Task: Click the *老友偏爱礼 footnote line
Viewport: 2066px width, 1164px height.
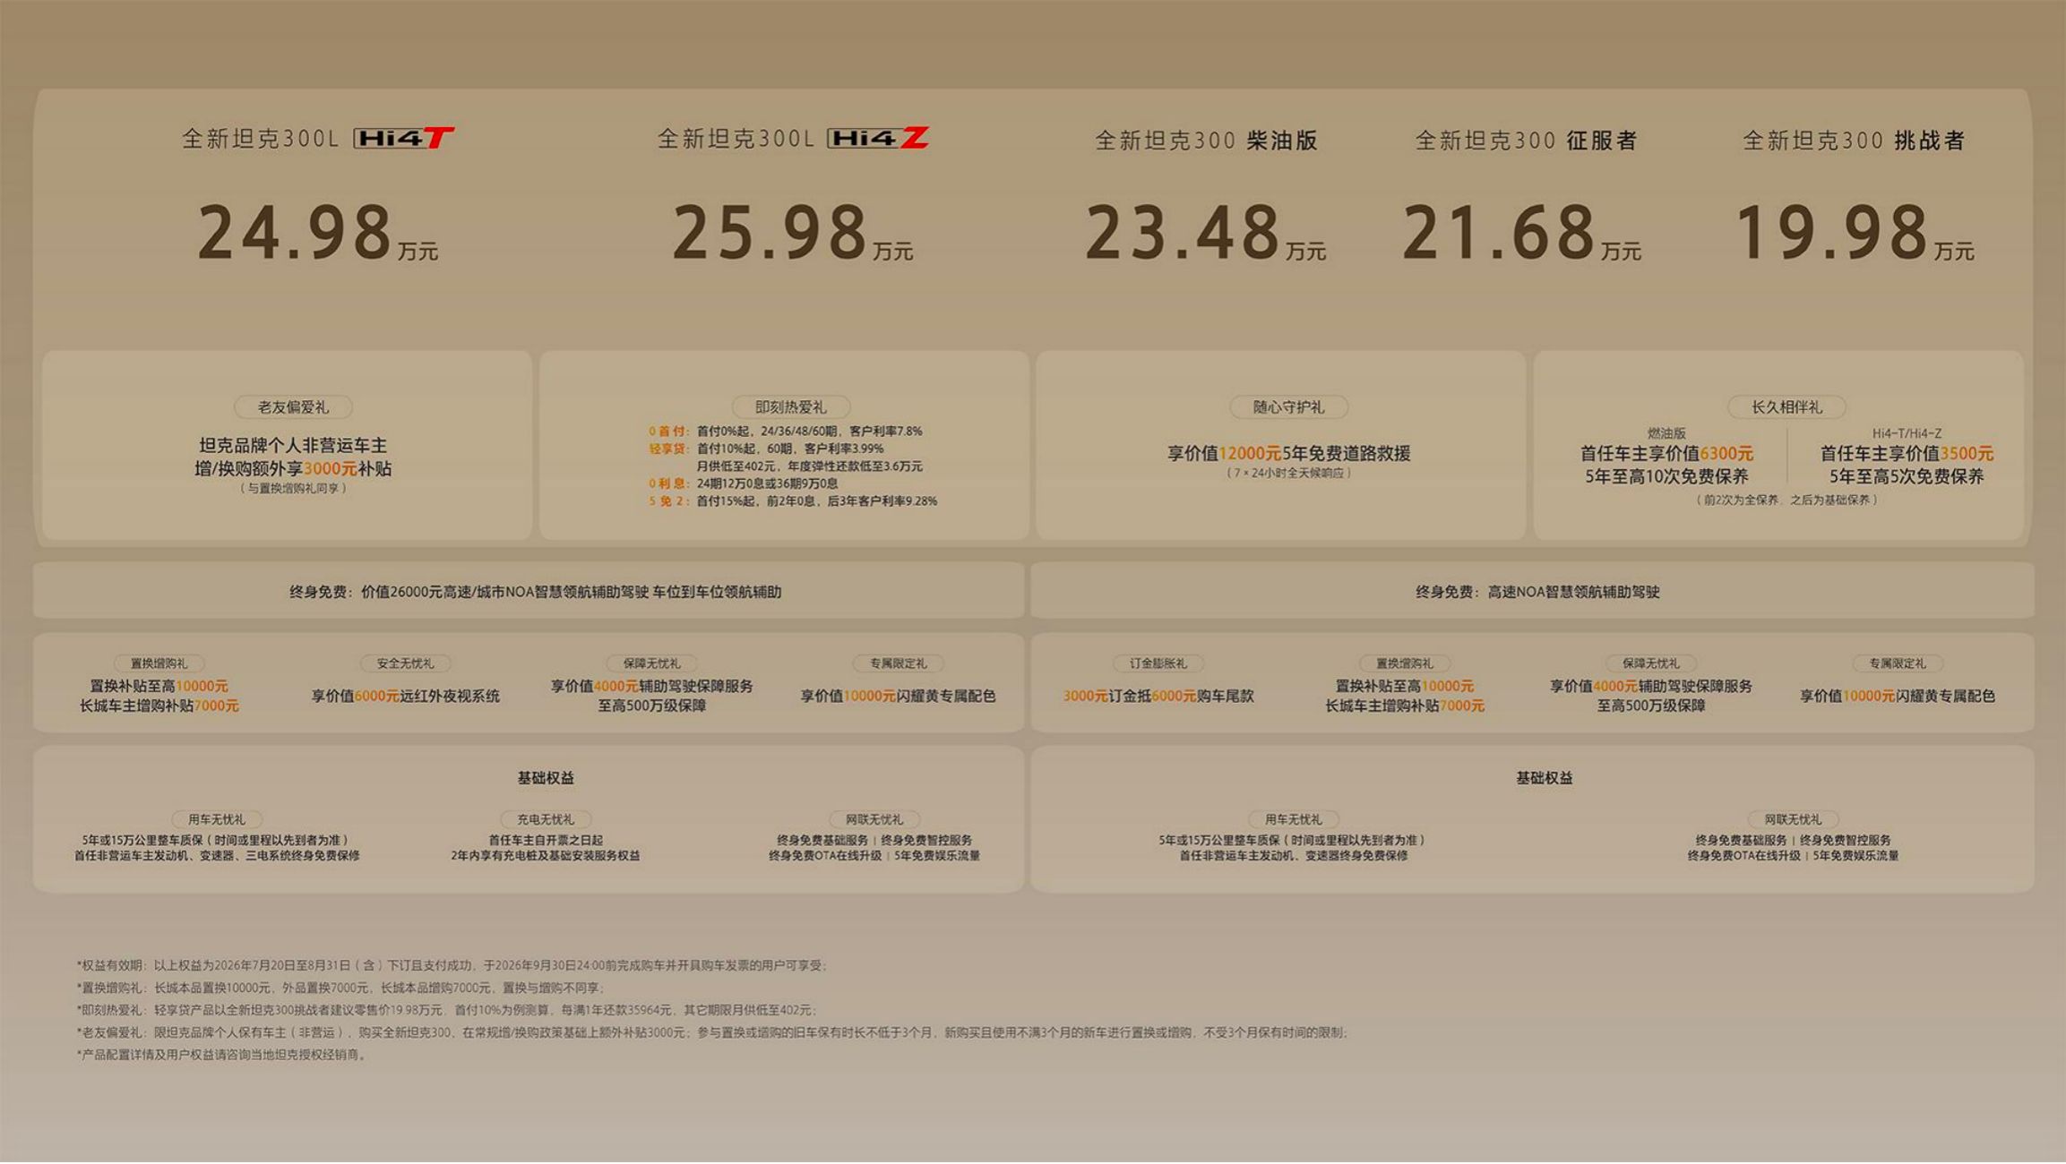Action: click(712, 1033)
